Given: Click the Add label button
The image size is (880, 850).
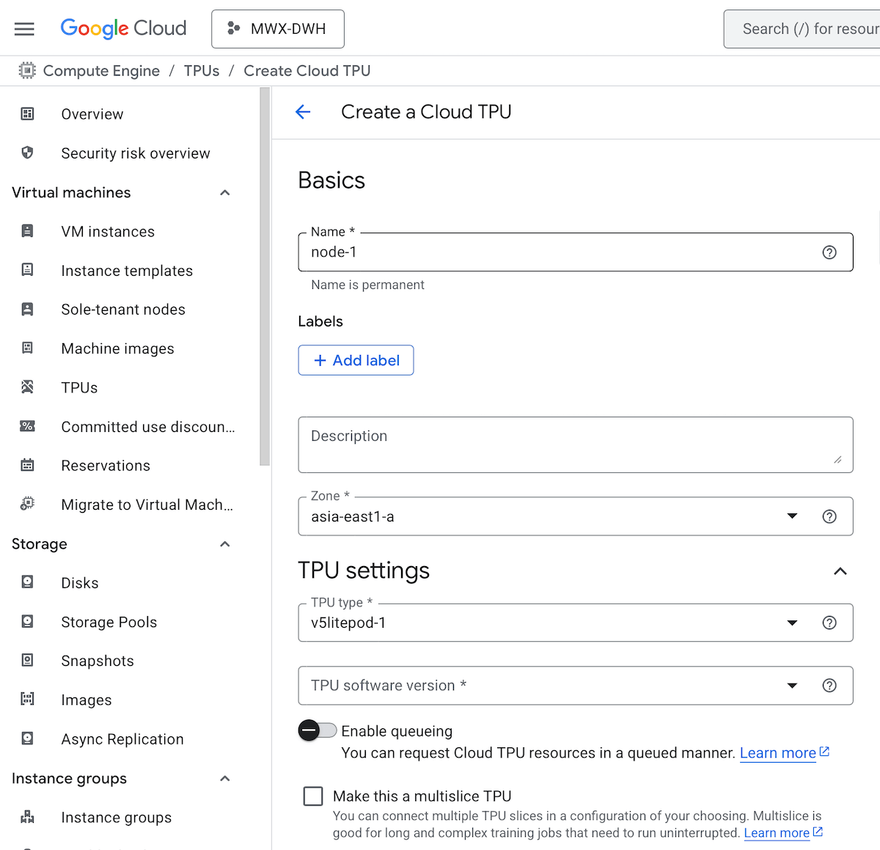Looking at the screenshot, I should 356,360.
